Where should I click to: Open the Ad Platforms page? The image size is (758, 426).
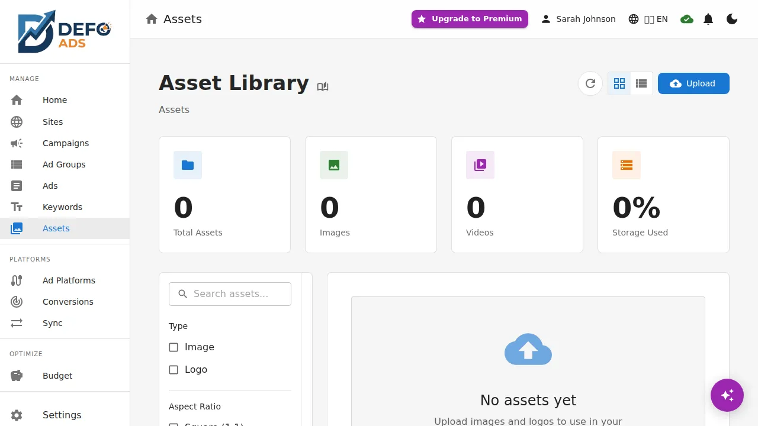pos(65,280)
